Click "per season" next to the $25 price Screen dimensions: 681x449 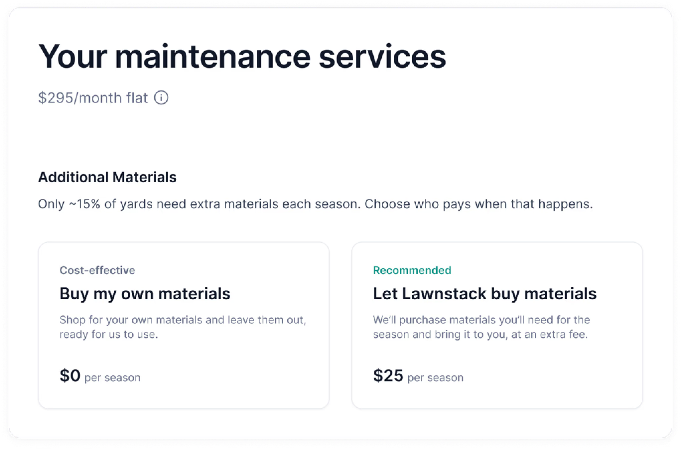pyautogui.click(x=435, y=377)
